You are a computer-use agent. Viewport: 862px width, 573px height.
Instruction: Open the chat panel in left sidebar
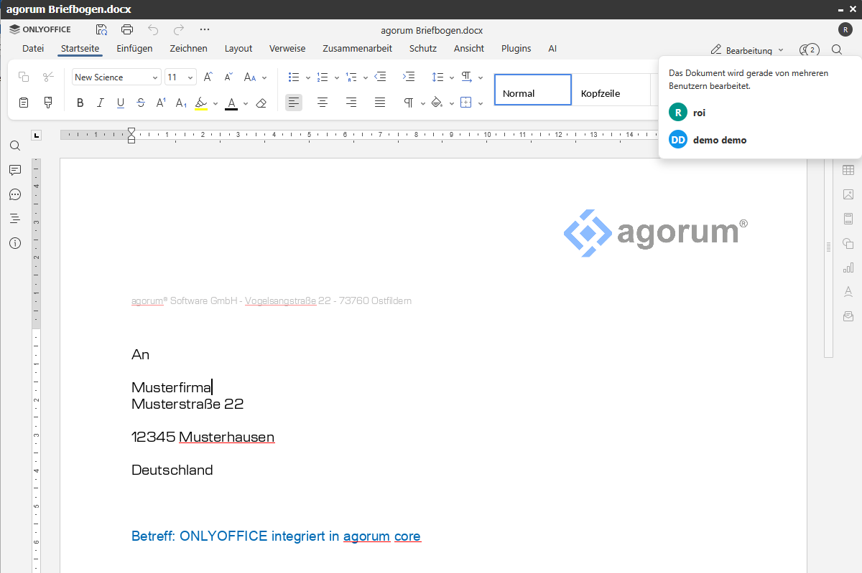[15, 194]
